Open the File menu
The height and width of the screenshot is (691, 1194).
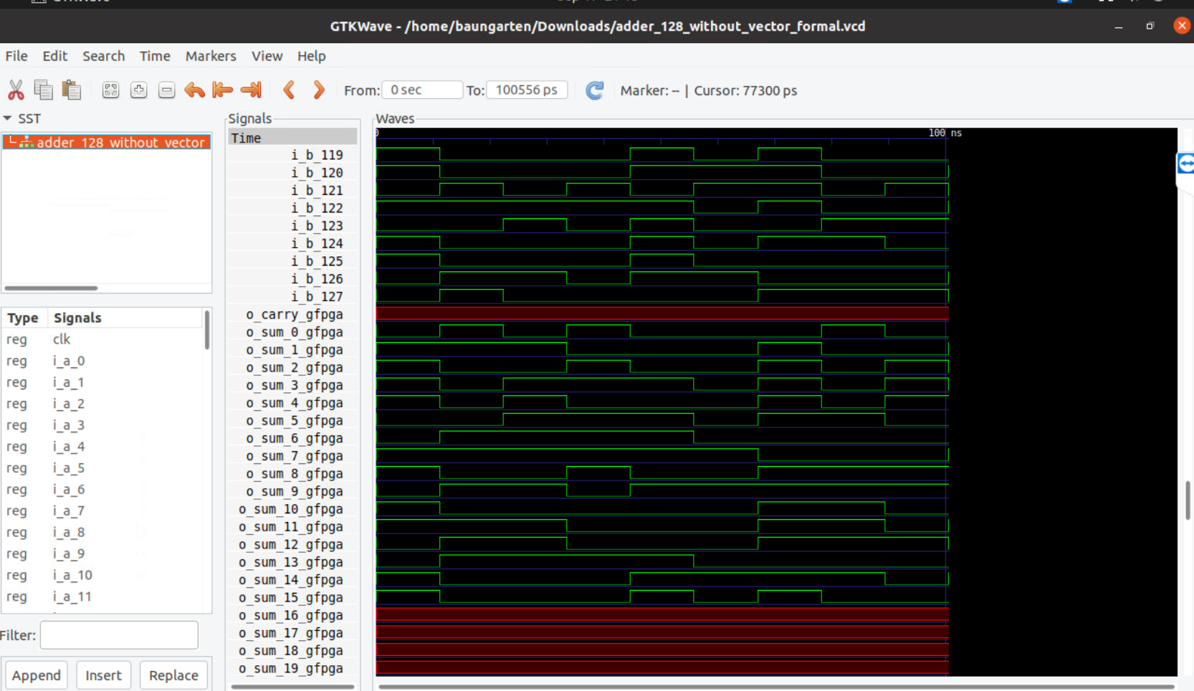coord(16,56)
